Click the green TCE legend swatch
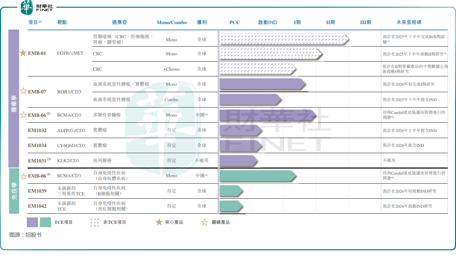 [x=45, y=222]
